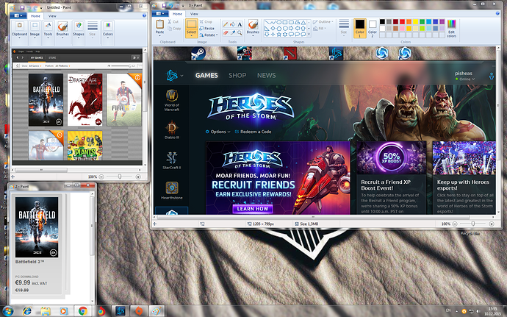Viewport: 507px width, 317px height.
Task: Open Edit colors in 3 - Paint
Action: (x=451, y=28)
